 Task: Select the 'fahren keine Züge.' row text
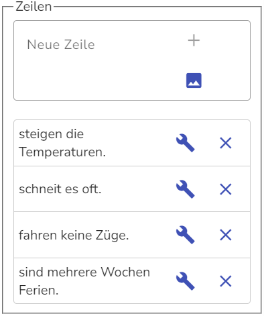(74, 235)
